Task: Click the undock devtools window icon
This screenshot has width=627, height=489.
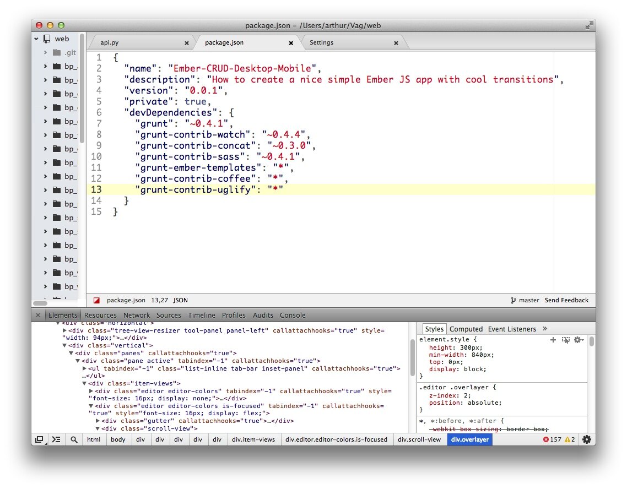Action: [40, 439]
